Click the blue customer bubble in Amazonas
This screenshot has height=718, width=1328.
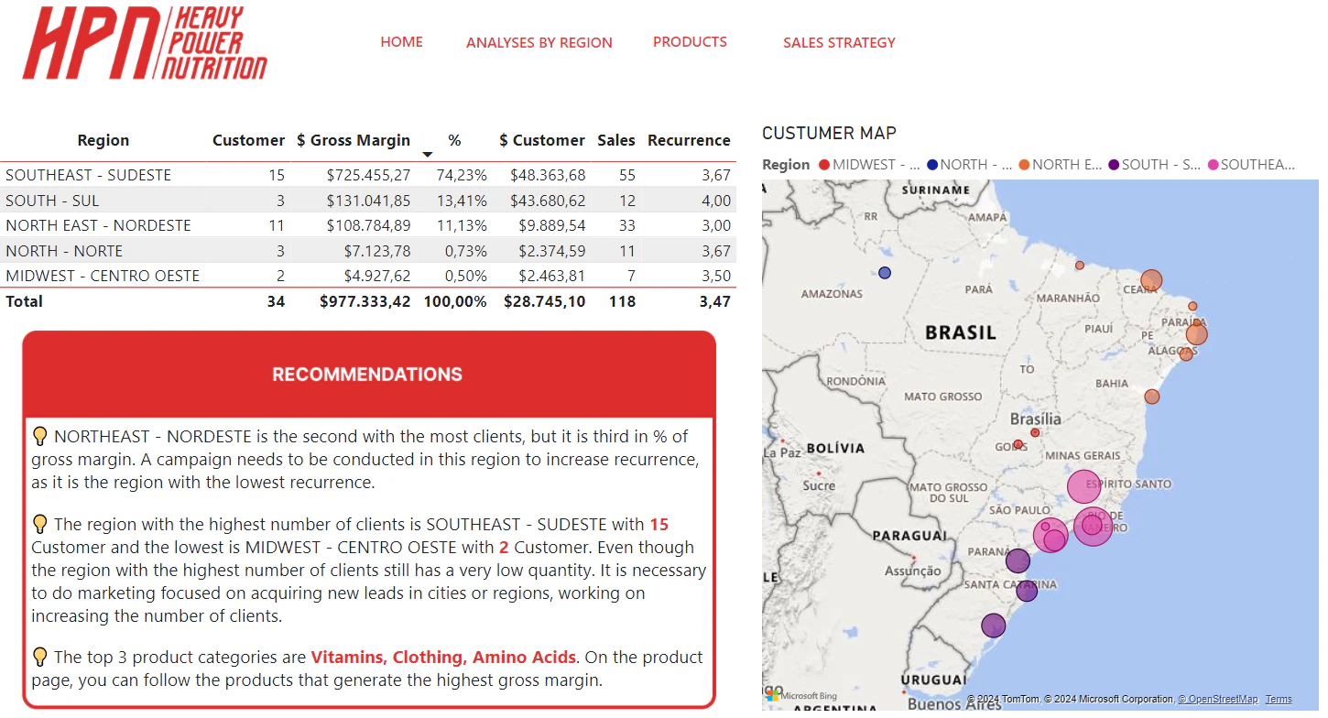click(885, 273)
